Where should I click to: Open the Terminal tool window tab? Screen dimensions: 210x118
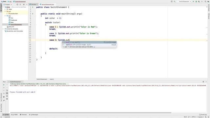pyautogui.click(x=23, y=115)
